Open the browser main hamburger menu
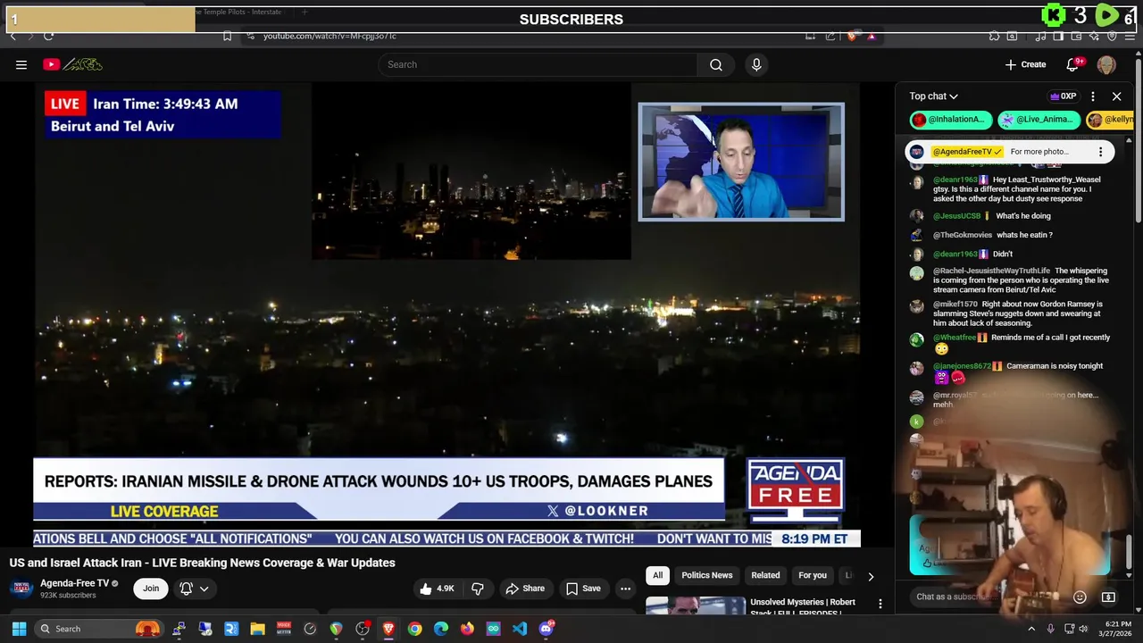This screenshot has height=643, width=1143. click(x=1130, y=36)
